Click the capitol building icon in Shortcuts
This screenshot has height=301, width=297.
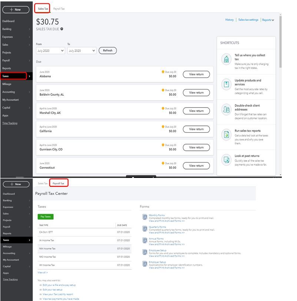click(226, 59)
